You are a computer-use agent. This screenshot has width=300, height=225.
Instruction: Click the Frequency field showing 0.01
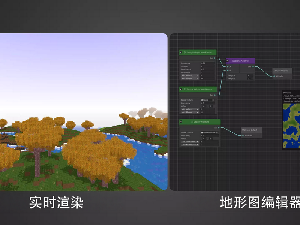coord(208,63)
